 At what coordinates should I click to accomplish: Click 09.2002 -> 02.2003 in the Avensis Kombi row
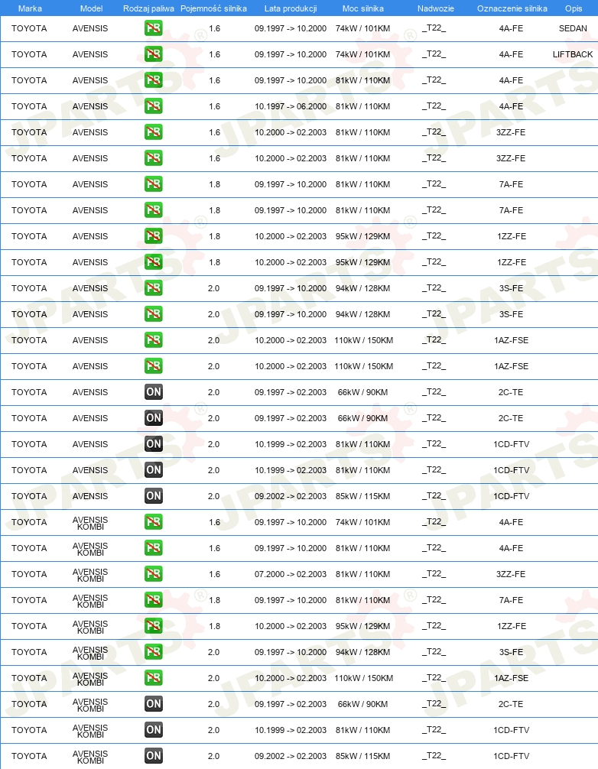coord(291,756)
